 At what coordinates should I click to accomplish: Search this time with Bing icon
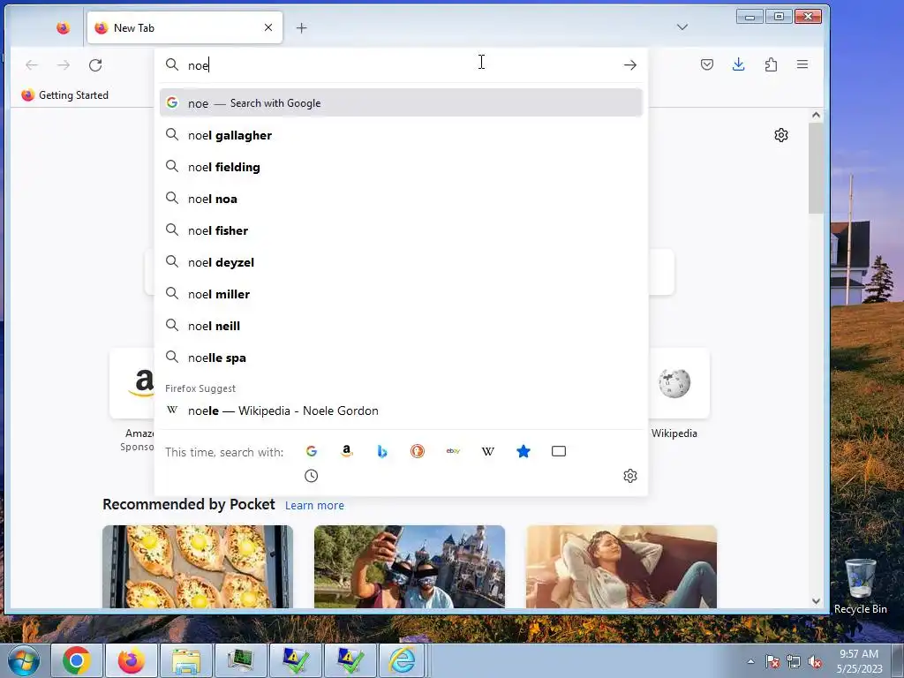pos(381,451)
